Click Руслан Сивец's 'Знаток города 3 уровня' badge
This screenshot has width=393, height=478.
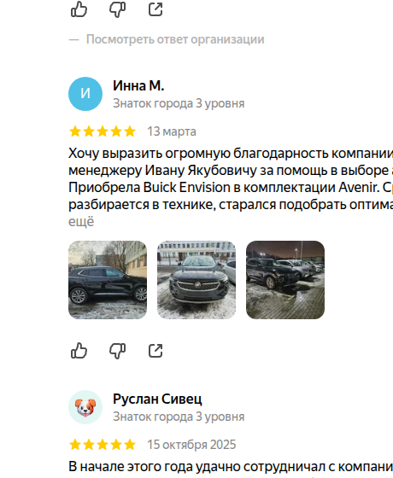pos(179,417)
